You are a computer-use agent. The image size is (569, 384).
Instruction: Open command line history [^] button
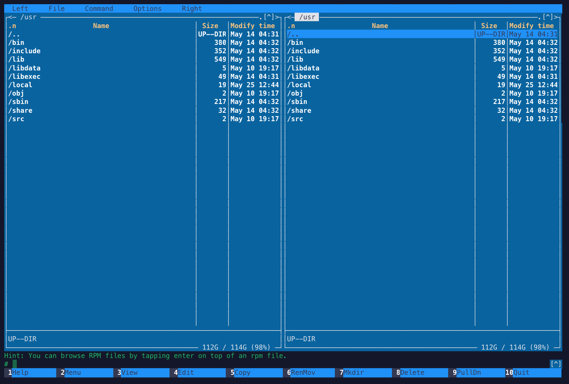pyautogui.click(x=556, y=364)
